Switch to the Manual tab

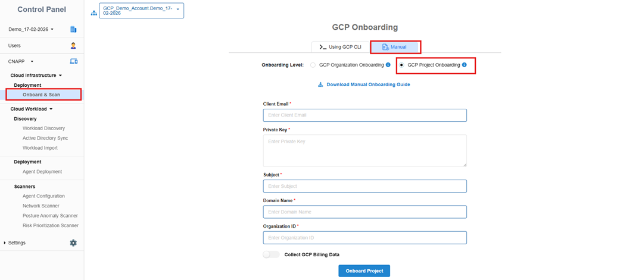pyautogui.click(x=395, y=46)
